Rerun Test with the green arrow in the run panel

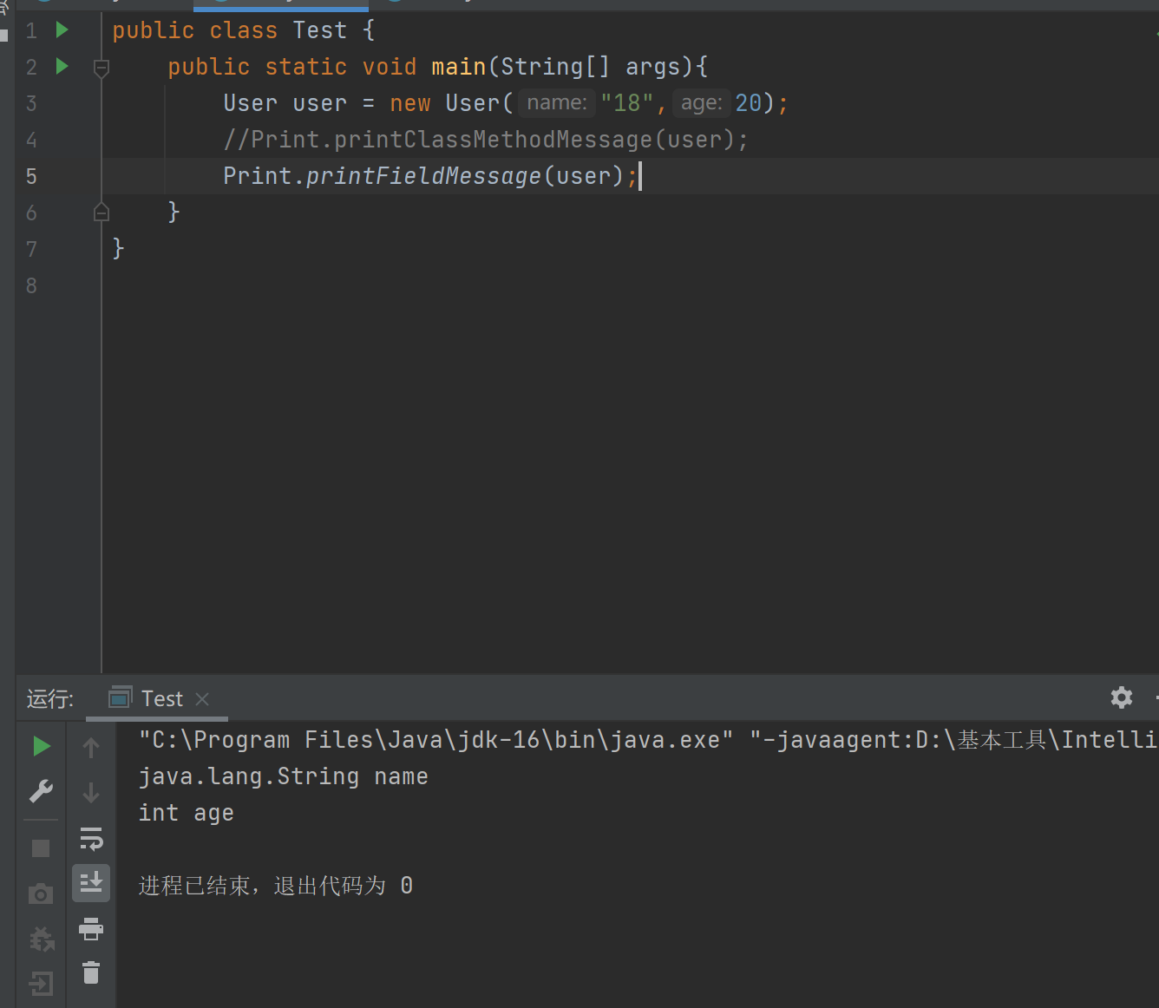point(41,747)
